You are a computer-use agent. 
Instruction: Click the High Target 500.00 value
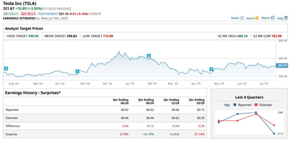tap(33, 36)
